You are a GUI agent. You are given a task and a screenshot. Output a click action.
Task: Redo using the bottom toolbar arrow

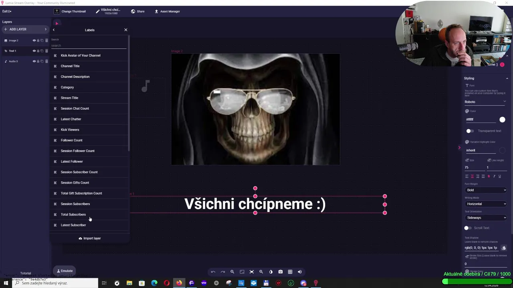[223, 272]
